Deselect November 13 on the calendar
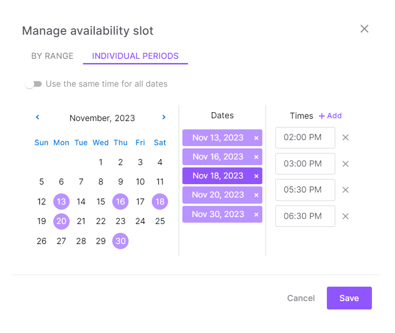The image size is (395, 333). coord(61,201)
